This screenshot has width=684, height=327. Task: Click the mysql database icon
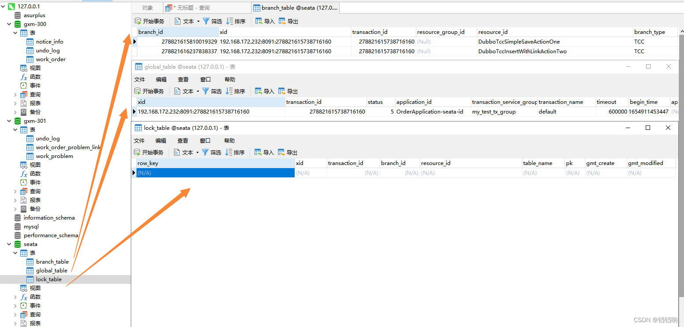pyautogui.click(x=18, y=227)
